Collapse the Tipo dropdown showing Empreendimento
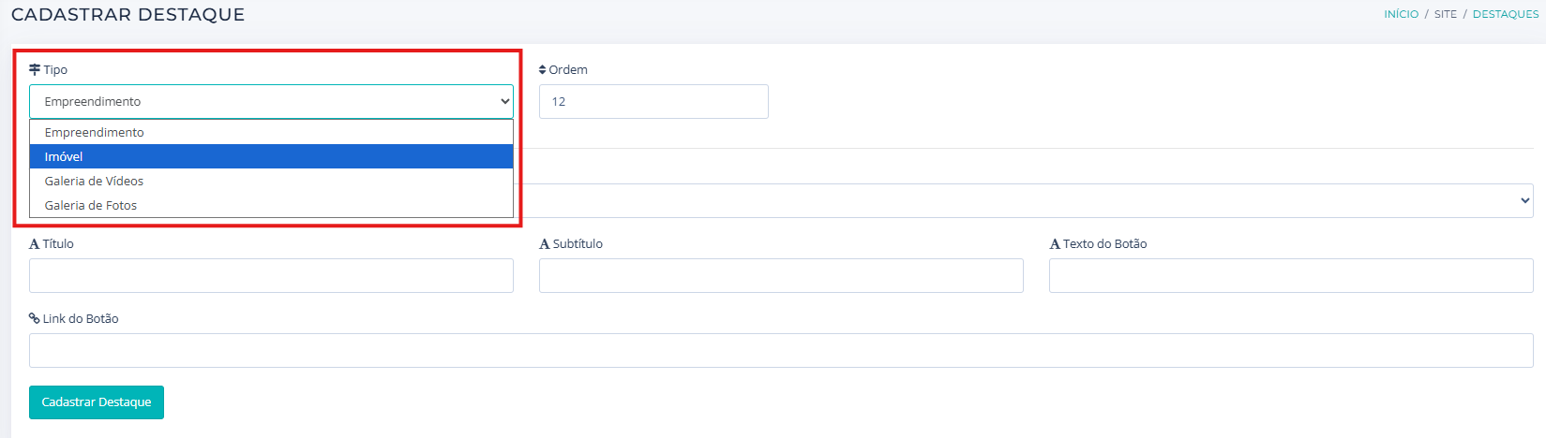 click(x=271, y=101)
